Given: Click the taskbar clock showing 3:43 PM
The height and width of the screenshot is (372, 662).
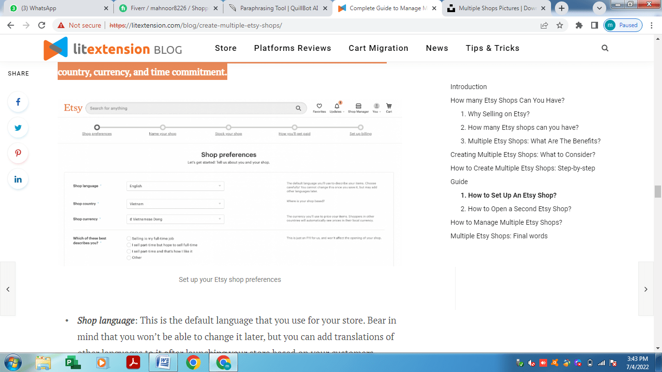Looking at the screenshot, I should 637,363.
